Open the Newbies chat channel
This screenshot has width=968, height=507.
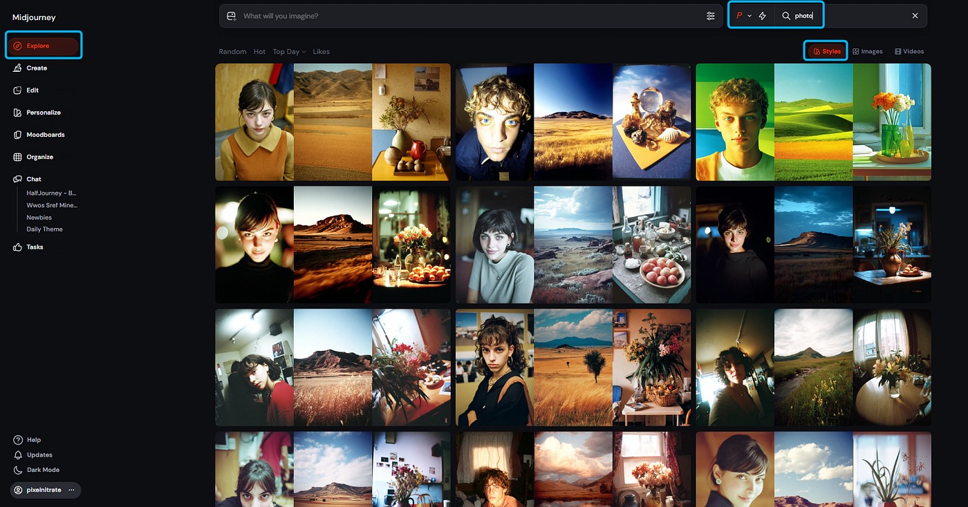(x=39, y=217)
